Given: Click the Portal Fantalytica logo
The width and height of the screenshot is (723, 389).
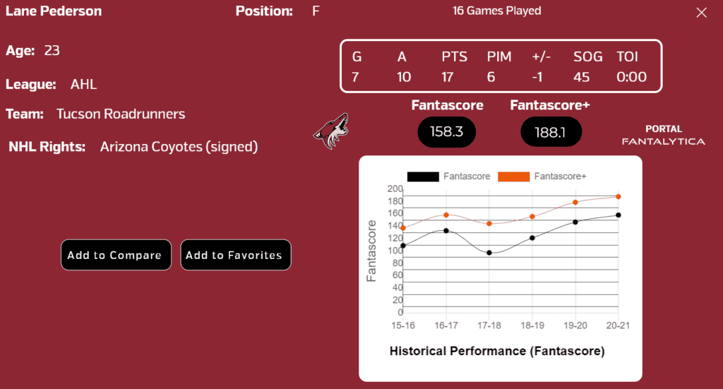Looking at the screenshot, I should [664, 135].
